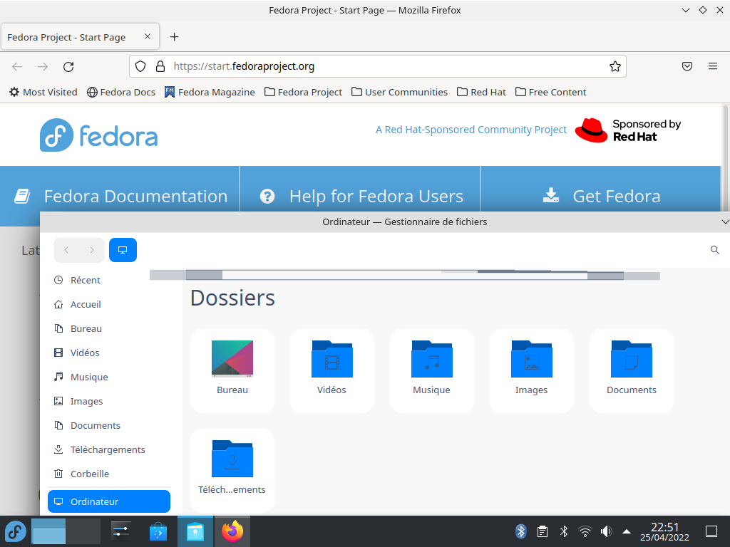Expand the Free Content bookmark folder

(551, 92)
